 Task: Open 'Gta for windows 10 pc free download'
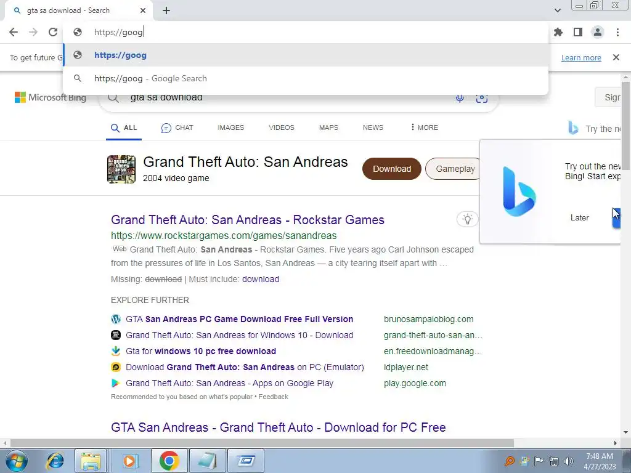(x=201, y=351)
